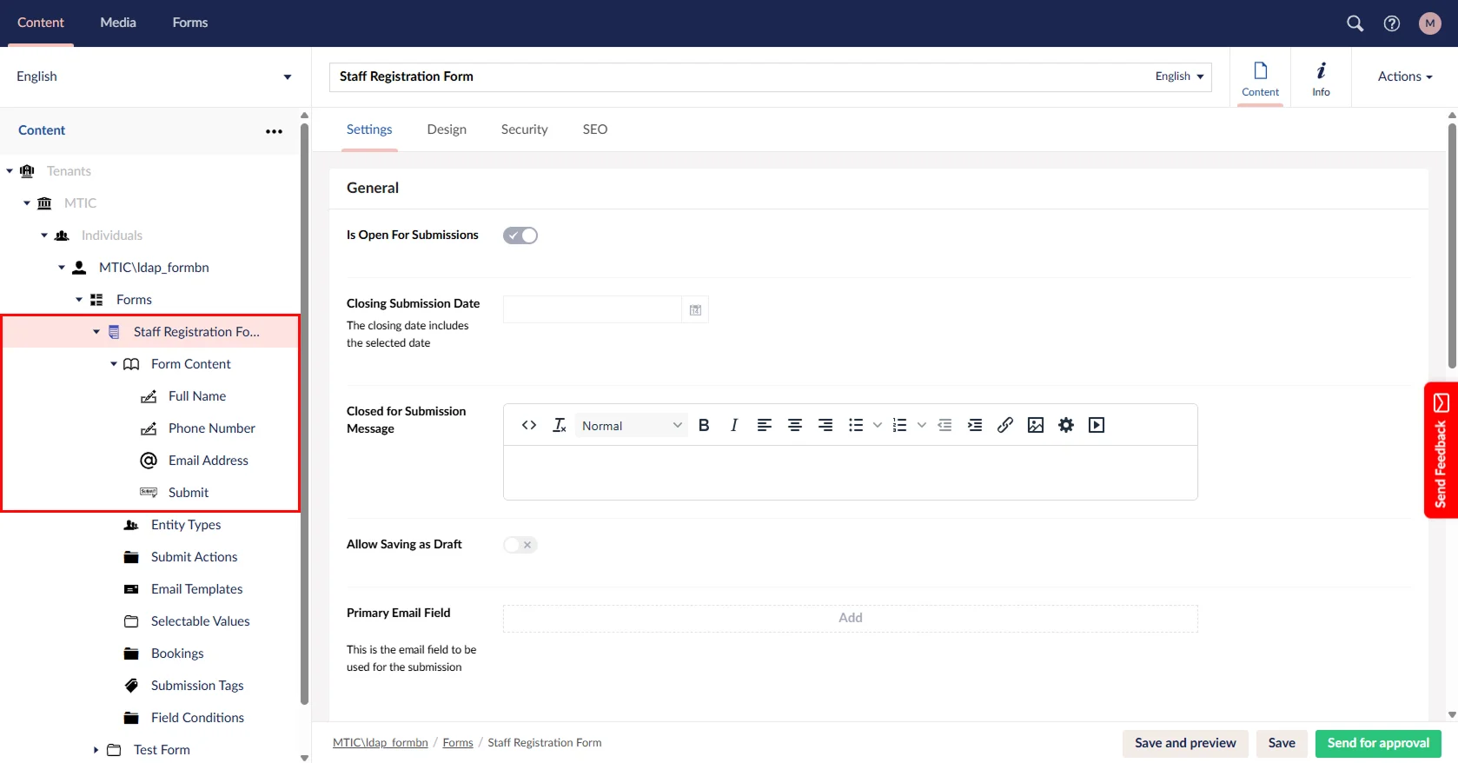Click the calendar icon for closing date
The height and width of the screenshot is (763, 1458).
pos(695,310)
